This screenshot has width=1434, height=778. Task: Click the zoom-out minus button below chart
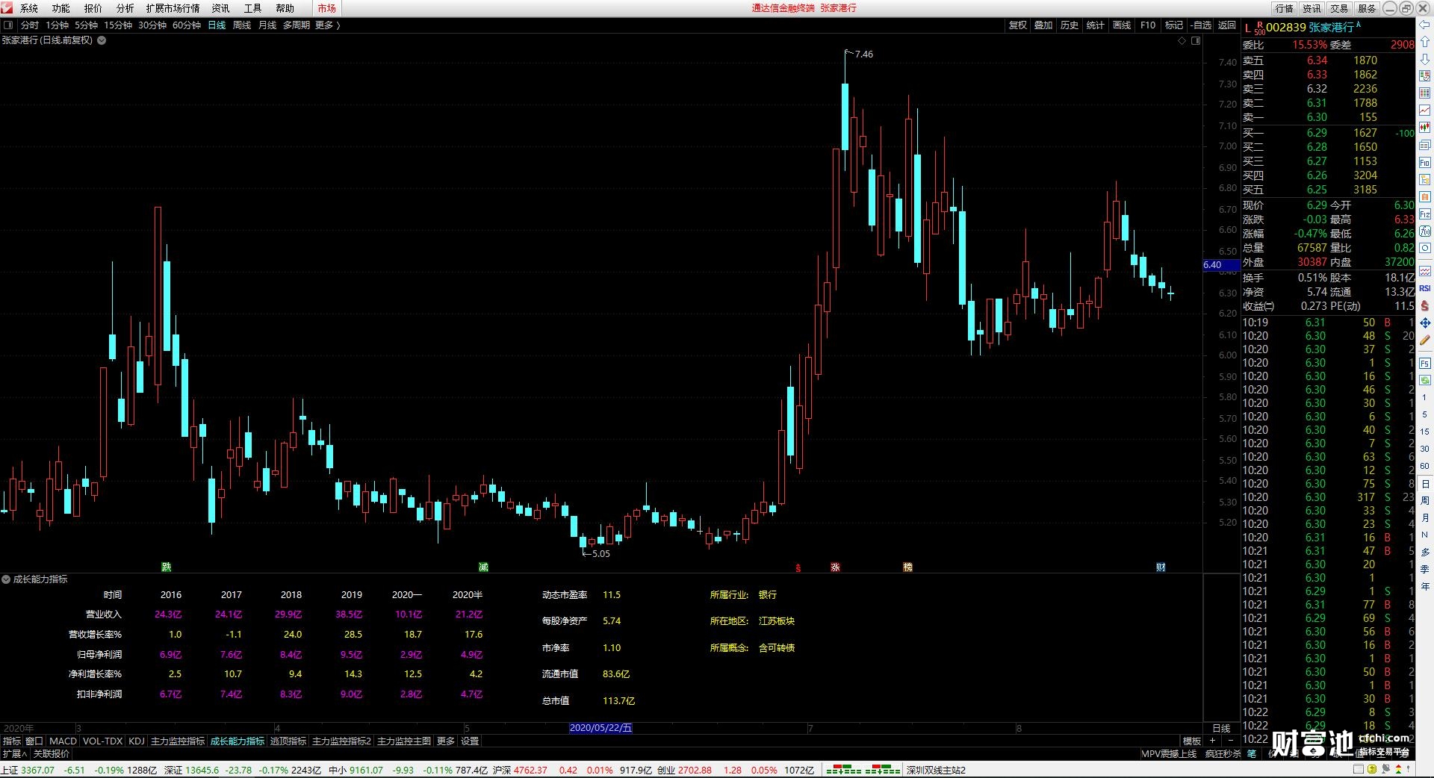pyautogui.click(x=1230, y=741)
